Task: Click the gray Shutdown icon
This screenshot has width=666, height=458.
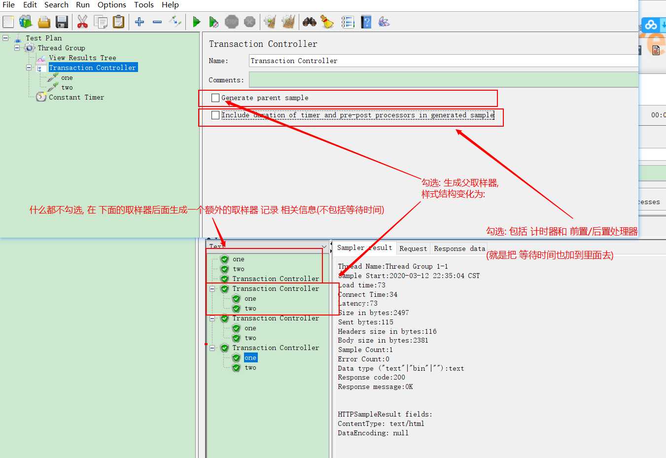Action: click(x=250, y=22)
